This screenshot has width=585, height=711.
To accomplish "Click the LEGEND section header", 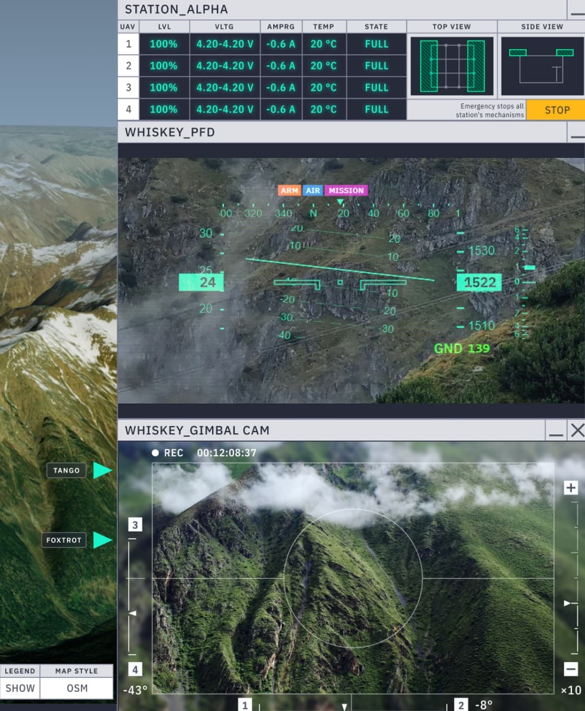I will [19, 671].
